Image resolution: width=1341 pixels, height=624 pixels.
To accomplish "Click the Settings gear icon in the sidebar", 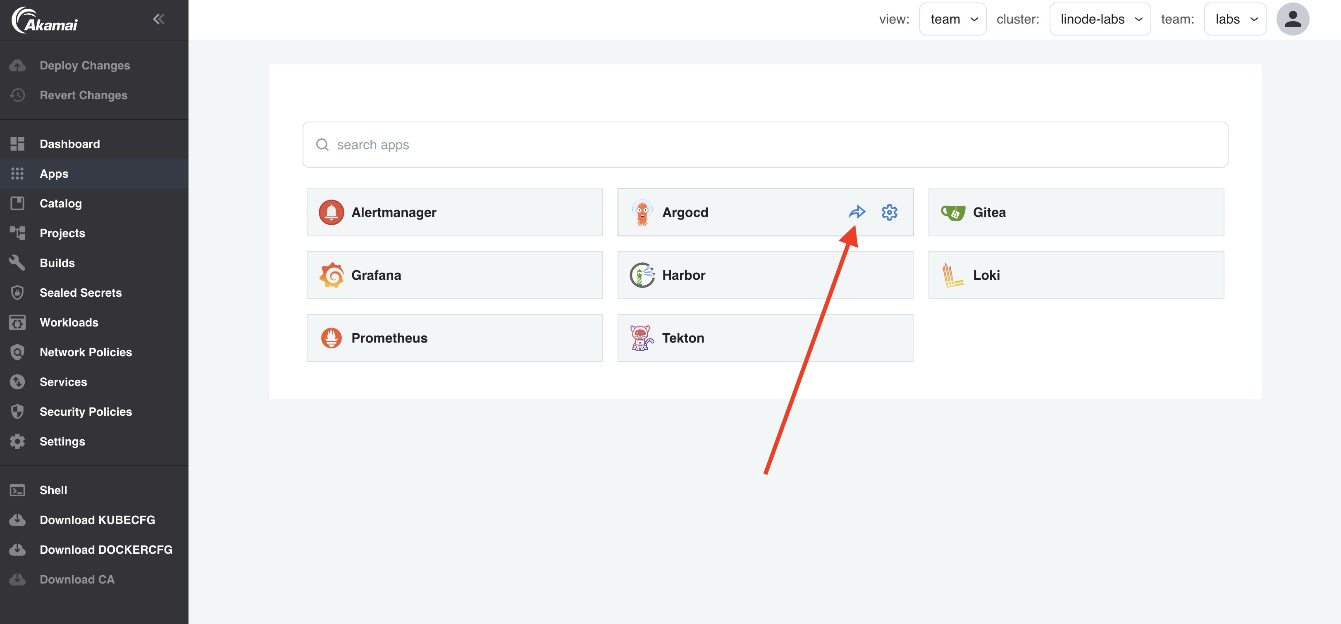I will [x=17, y=441].
